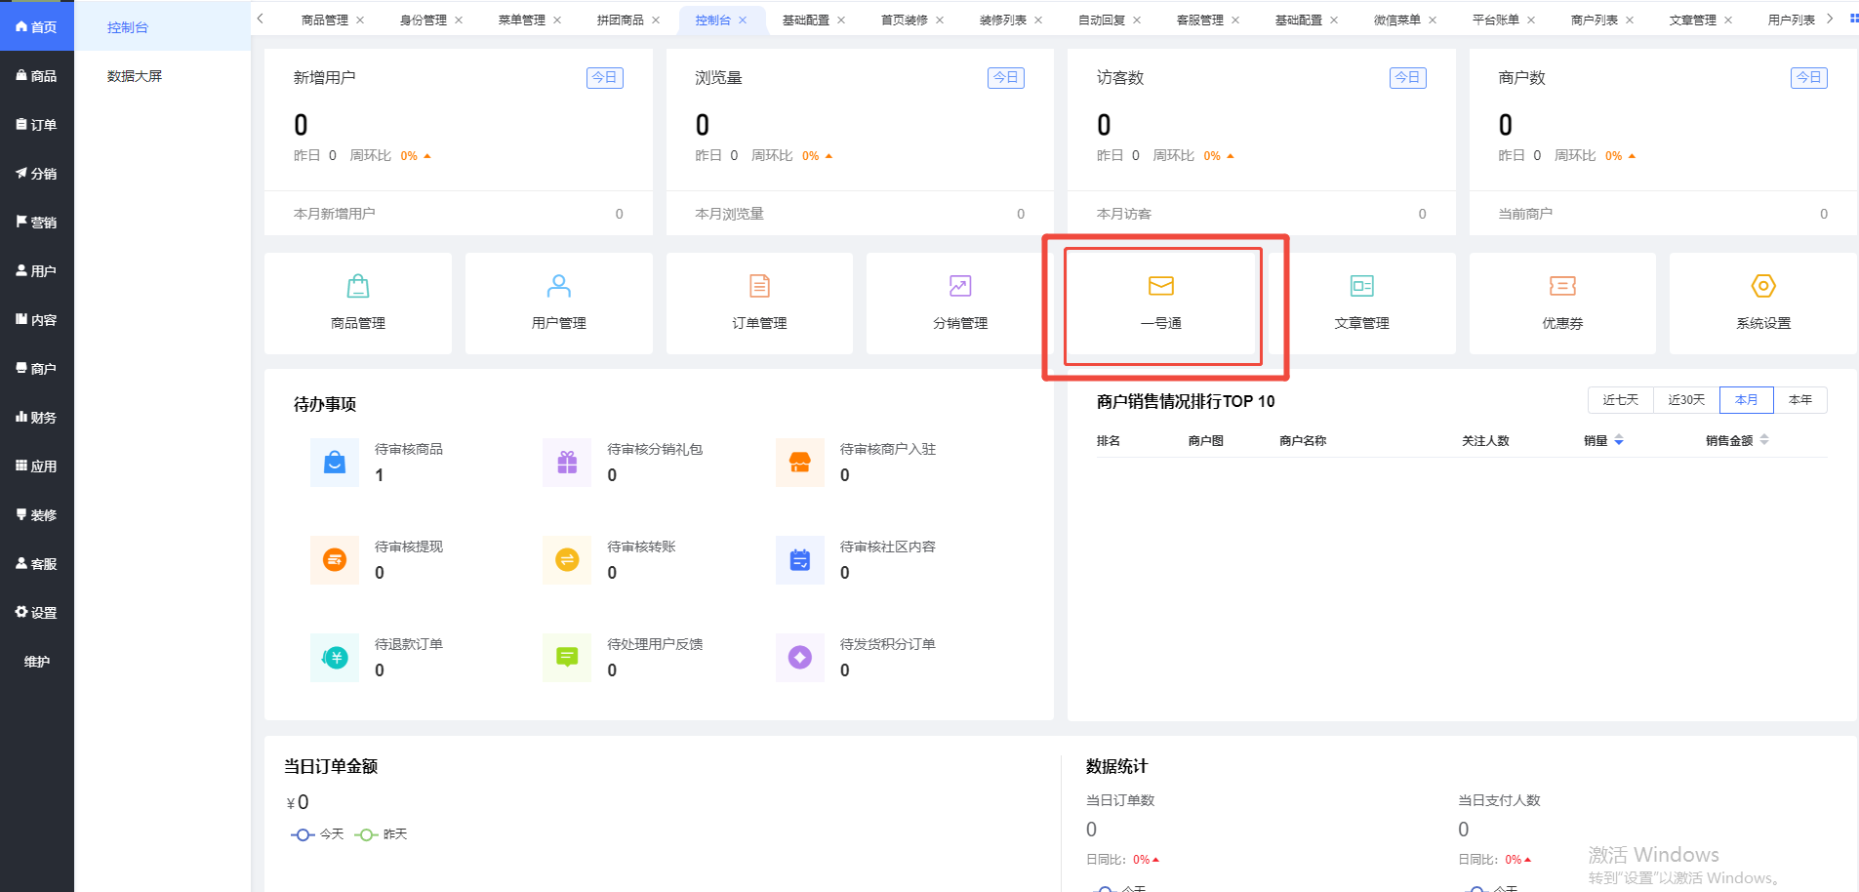Screen dimensions: 1859x892
Task: Open the 订单管理 shortcut card
Action: coord(759,304)
